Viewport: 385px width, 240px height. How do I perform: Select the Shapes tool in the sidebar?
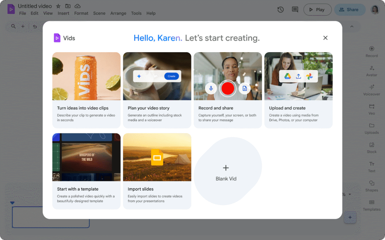371,186
